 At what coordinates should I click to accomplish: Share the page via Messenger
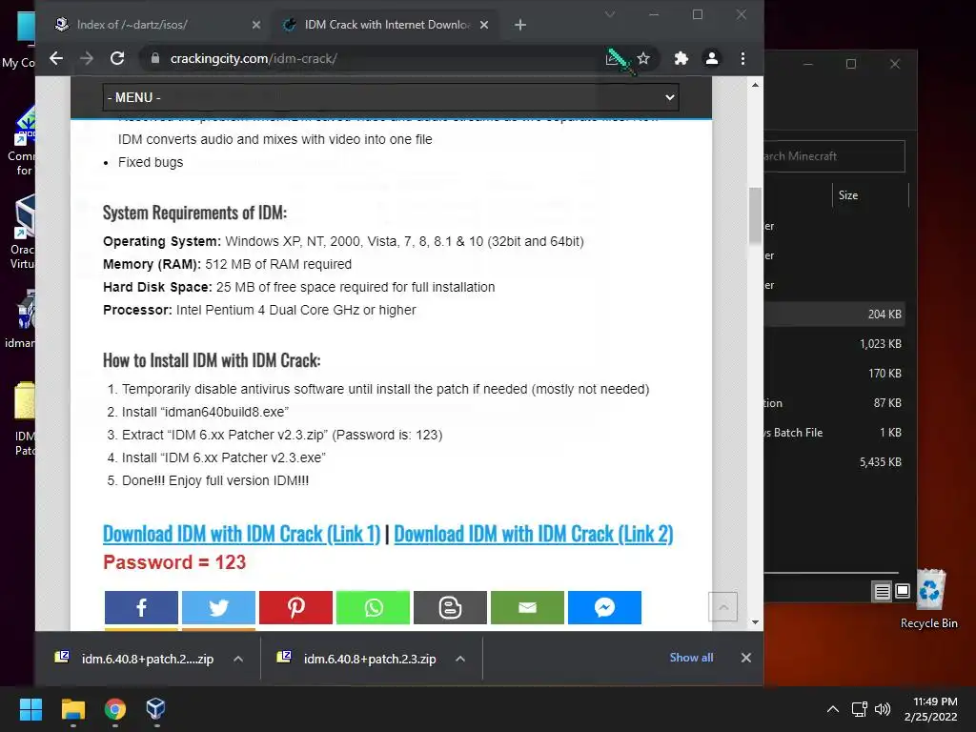click(604, 607)
